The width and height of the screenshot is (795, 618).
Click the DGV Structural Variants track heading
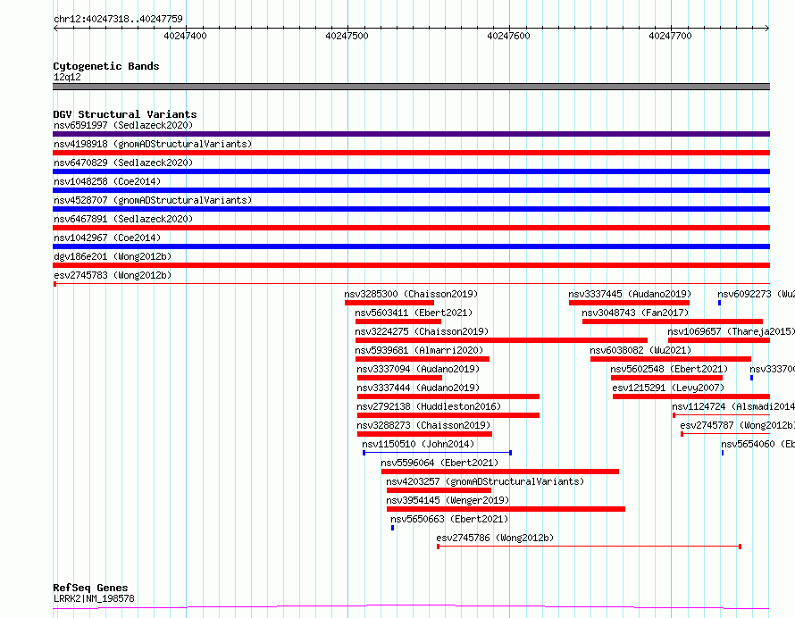[x=124, y=114]
